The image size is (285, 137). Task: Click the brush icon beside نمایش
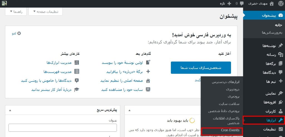[281, 94]
